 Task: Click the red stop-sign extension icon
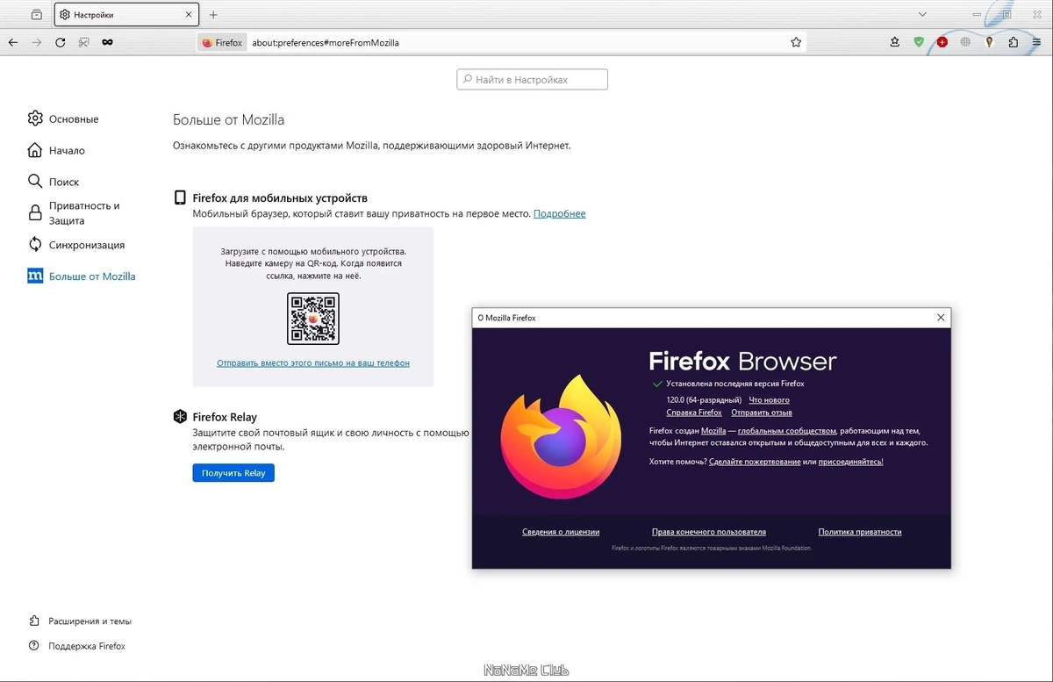[x=942, y=42]
